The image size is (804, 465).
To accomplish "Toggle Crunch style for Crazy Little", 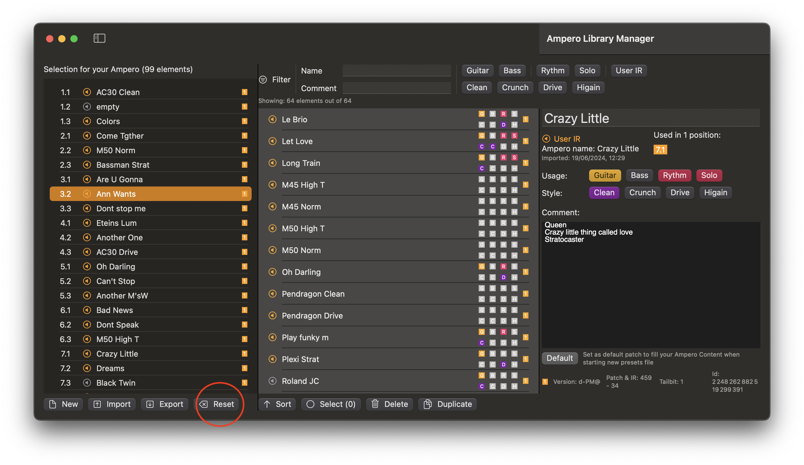I will tap(642, 192).
